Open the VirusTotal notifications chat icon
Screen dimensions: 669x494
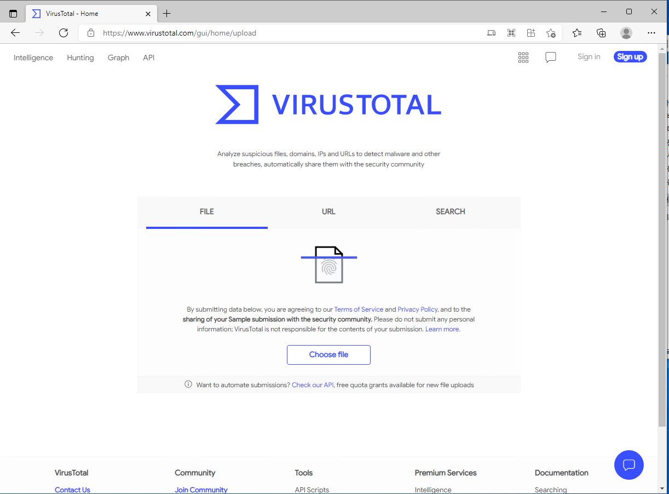[551, 58]
